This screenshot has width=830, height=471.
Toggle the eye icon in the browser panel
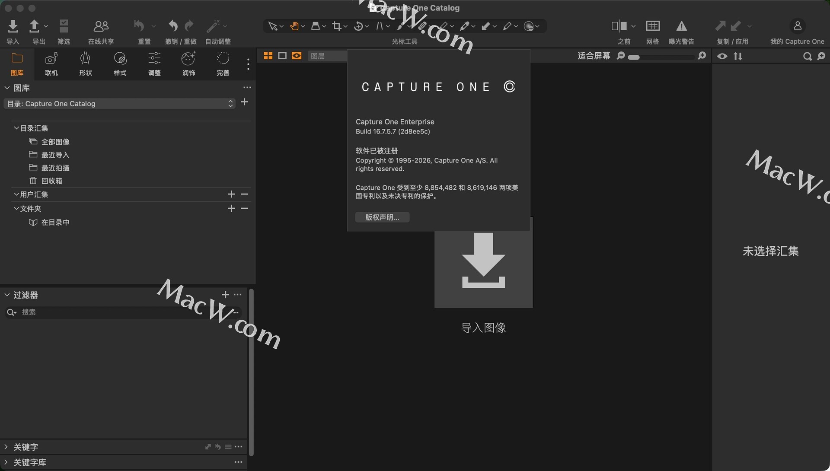tap(722, 56)
